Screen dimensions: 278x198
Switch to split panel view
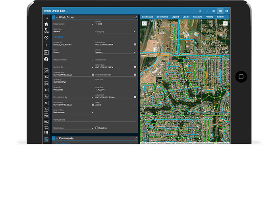click(x=220, y=11)
